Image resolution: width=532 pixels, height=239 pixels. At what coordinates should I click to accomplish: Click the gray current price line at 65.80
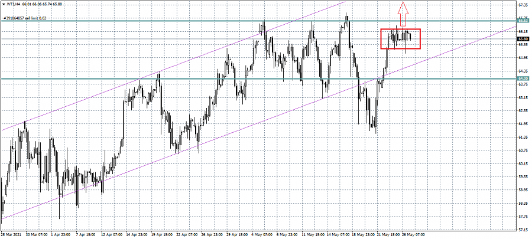click(x=177, y=39)
